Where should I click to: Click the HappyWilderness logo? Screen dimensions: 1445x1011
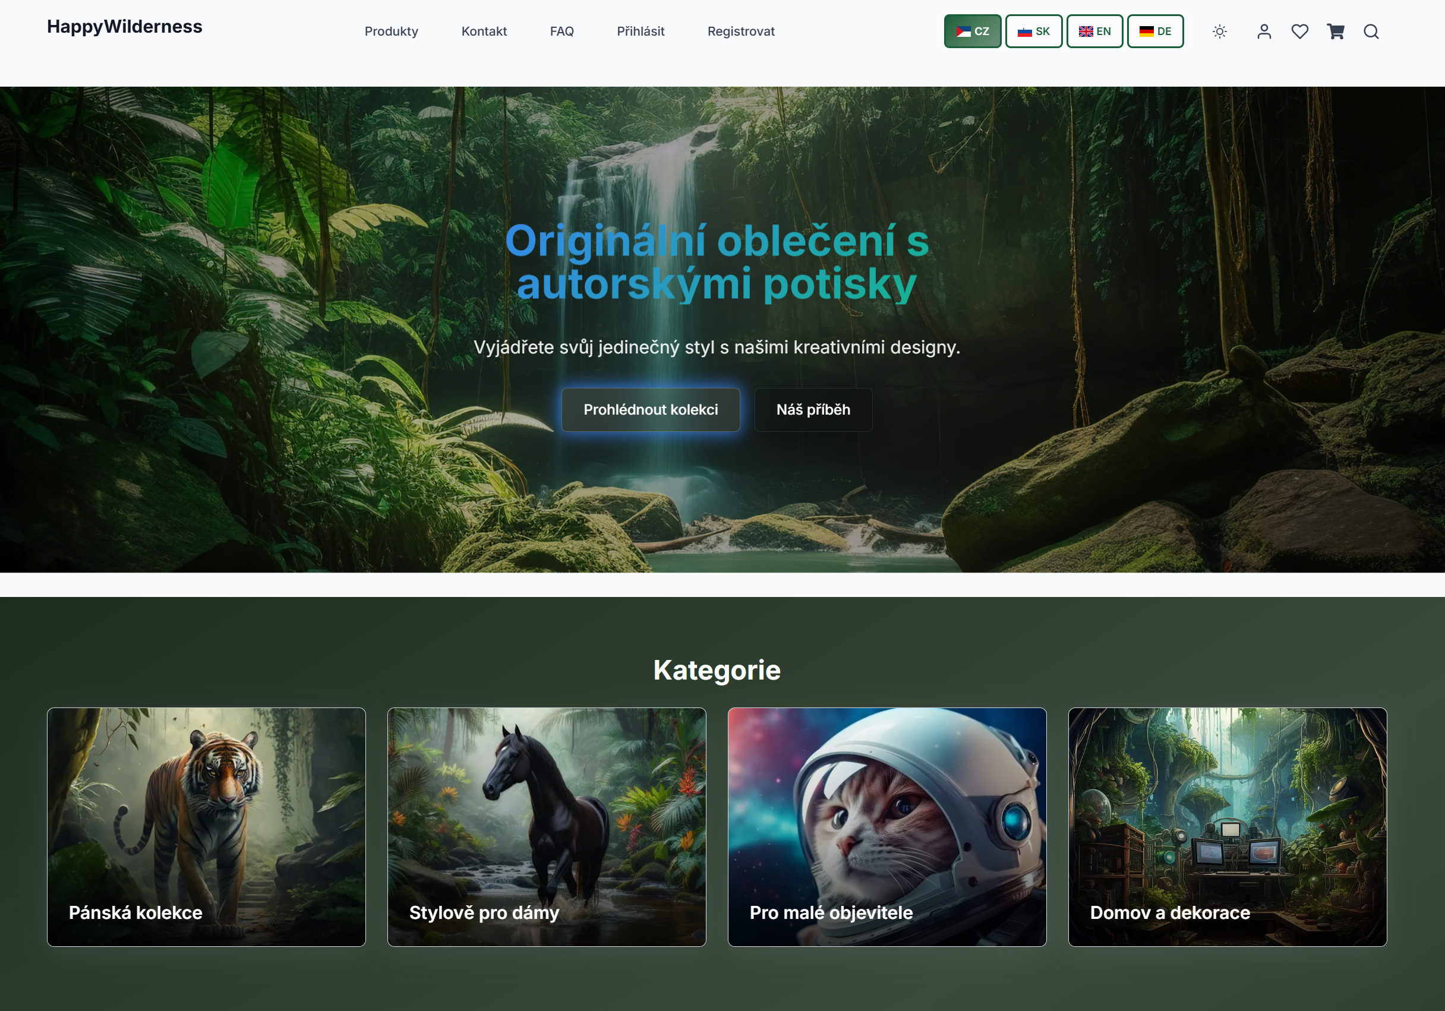click(124, 26)
